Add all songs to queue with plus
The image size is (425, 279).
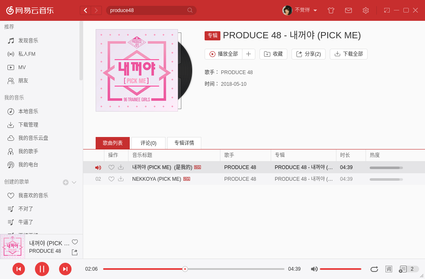point(249,54)
